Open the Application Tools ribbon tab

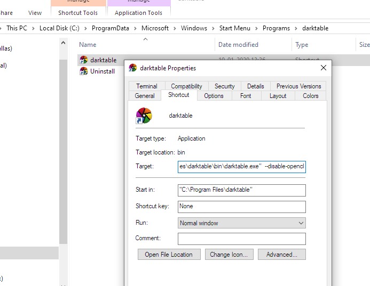pos(138,13)
